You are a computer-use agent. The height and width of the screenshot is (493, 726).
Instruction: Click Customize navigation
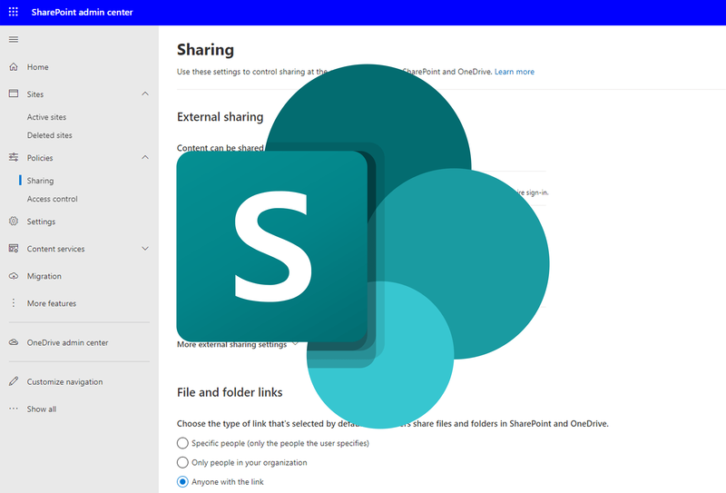pyautogui.click(x=64, y=382)
